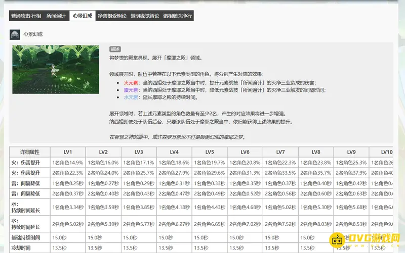405x253 pixels.
Task: Click the 基础持续时间 row label
Action: pos(26,237)
